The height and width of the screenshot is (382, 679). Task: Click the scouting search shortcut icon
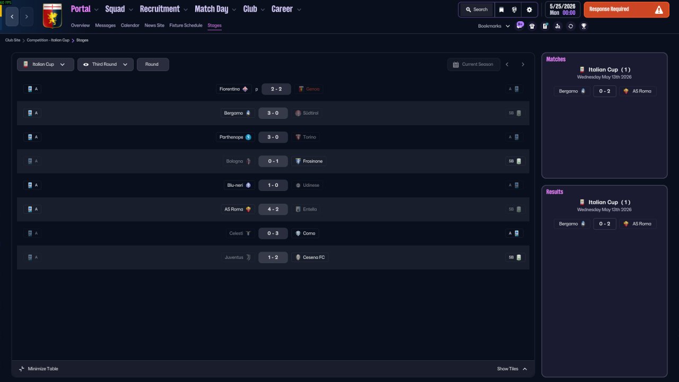558,26
